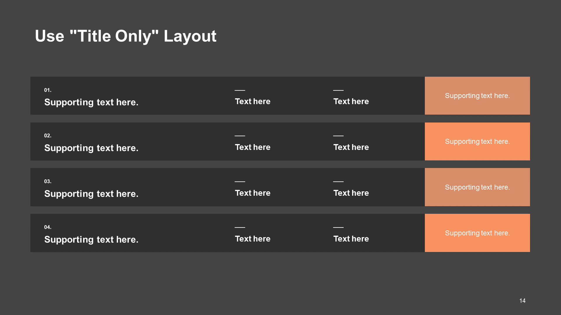
Task: Click second "Text here" in row 01
Action: coord(351,101)
